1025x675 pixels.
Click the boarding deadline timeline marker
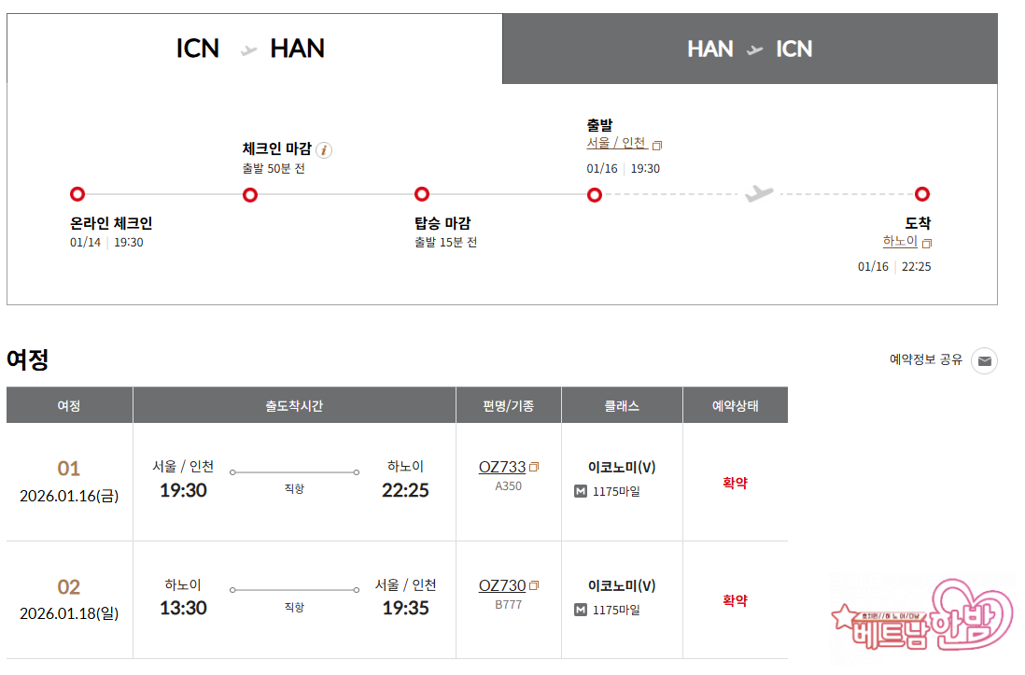pos(422,194)
